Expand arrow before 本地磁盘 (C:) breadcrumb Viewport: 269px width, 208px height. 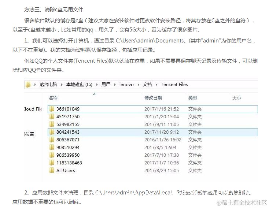tap(62, 85)
